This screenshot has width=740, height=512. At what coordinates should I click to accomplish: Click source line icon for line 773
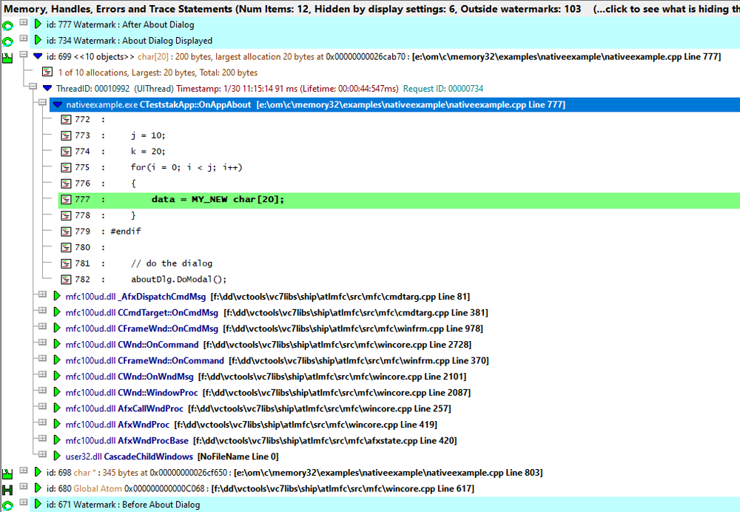point(66,136)
